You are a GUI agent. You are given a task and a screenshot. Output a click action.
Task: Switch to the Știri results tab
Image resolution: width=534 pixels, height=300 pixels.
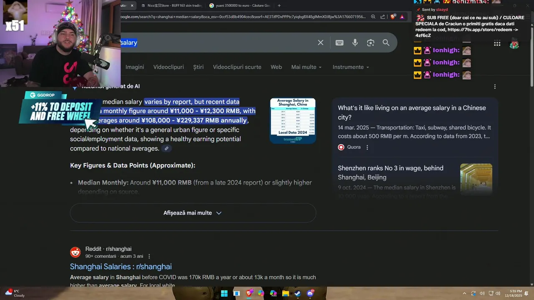[199, 67]
